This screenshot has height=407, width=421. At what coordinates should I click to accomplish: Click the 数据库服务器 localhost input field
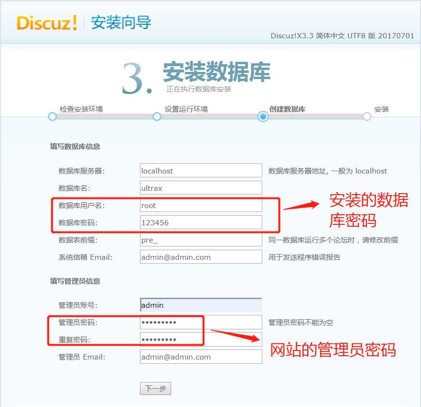point(201,171)
